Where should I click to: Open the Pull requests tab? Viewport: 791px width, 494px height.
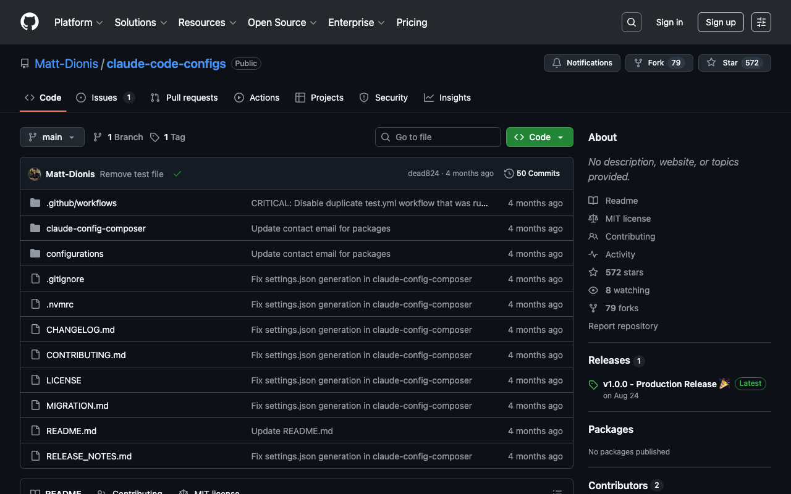pos(184,98)
